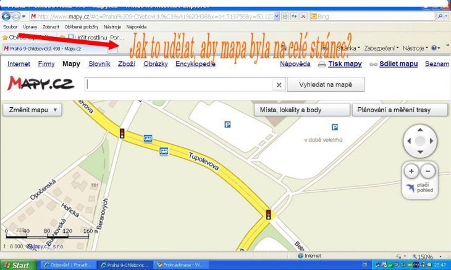Expand the address bar history dropdown
Image resolution: width=451 pixels, height=270 pixels.
(x=277, y=17)
